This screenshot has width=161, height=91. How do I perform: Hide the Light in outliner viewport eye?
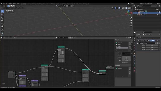pos(158,15)
